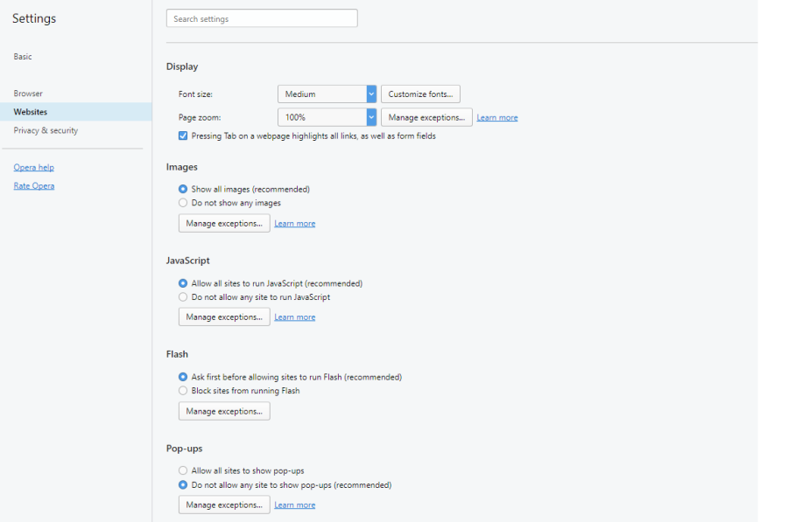Click the Pop-ups section heading
The width and height of the screenshot is (788, 522).
185,449
